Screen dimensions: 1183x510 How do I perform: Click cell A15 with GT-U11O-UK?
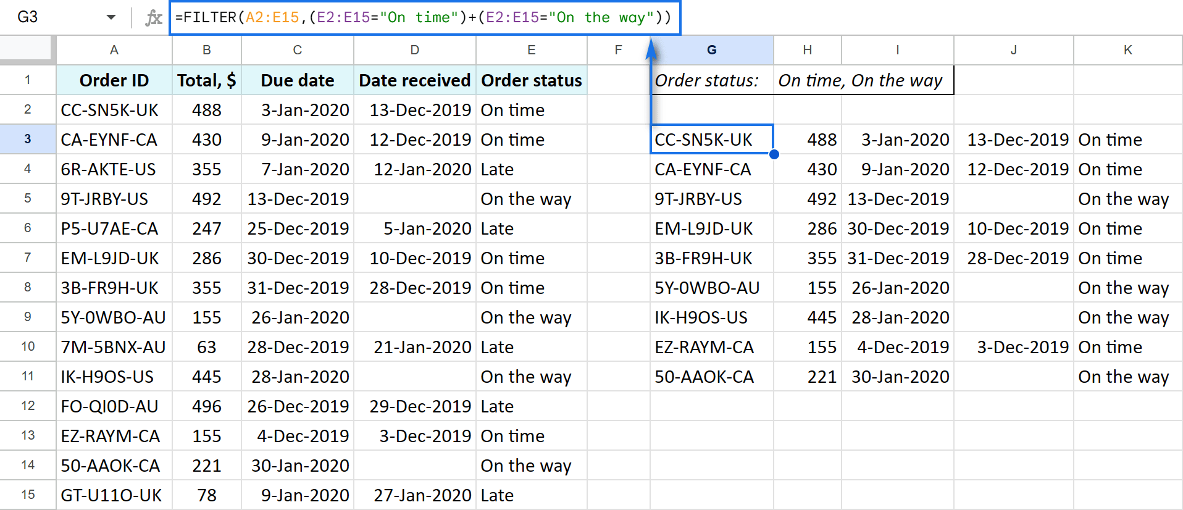(114, 495)
